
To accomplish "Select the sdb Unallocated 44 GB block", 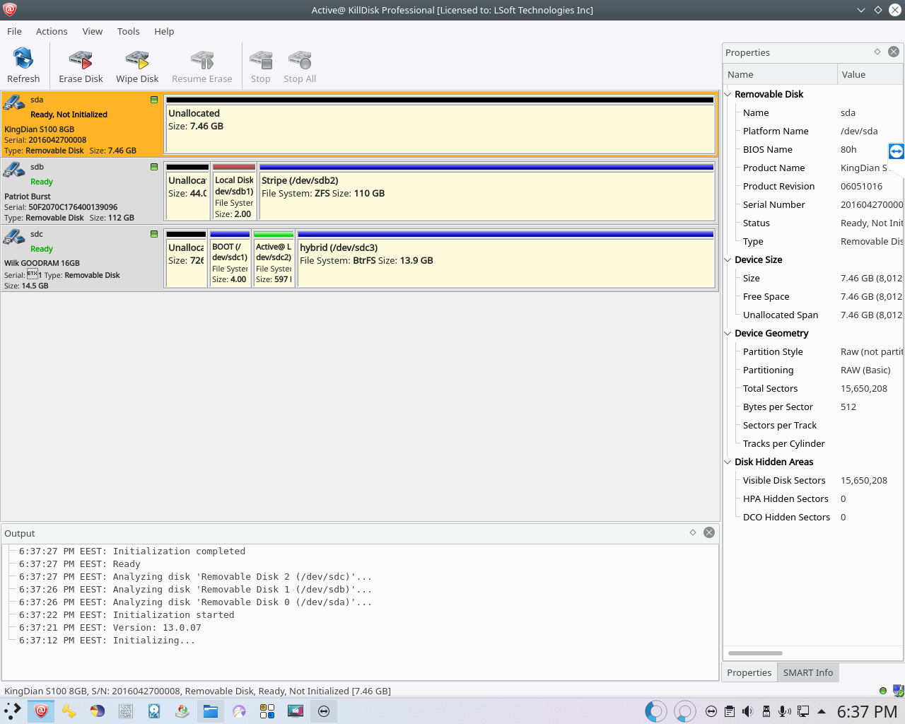I will coord(187,192).
